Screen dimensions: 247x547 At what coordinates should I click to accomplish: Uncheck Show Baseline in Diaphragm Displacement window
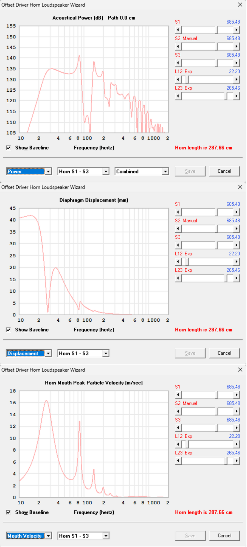coord(9,330)
